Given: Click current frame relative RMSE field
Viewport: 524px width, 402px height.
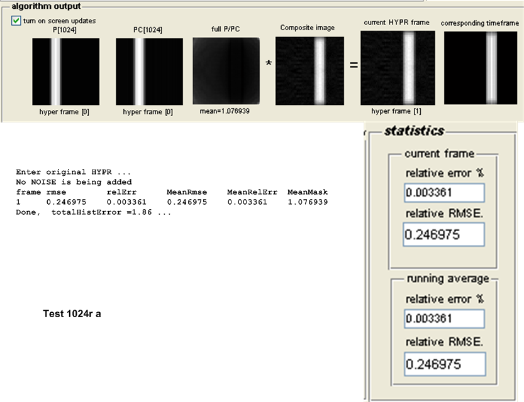Looking at the screenshot, I should 444,234.
